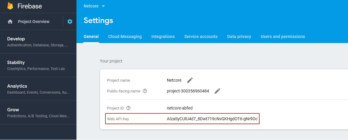Select the Web API Key value
This screenshot has height=140, width=348.
[212, 119]
